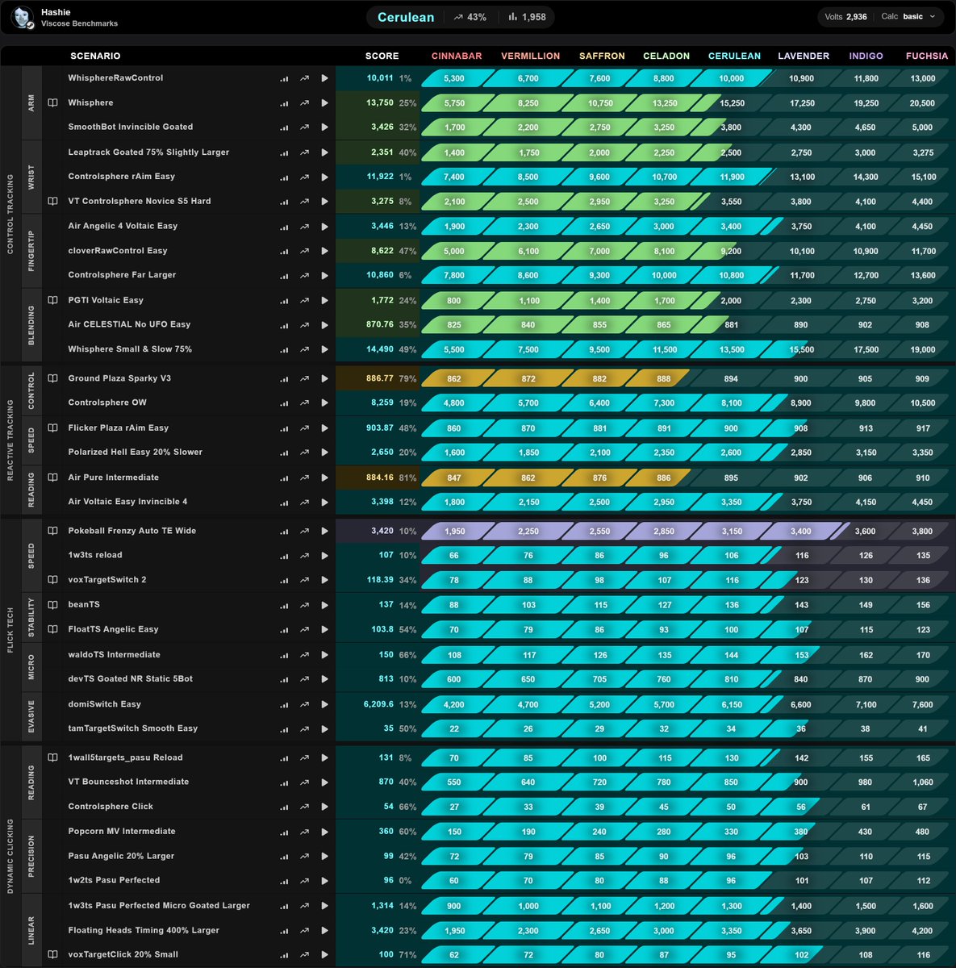Viewport: 956px width, 968px height.
Task: Open guide book icon for VT Controlsphere Novice
Action: click(52, 202)
